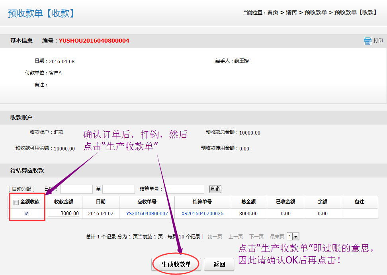Viewport: 387px width, 275px height.
Task: Click the 返回 button
Action: pyautogui.click(x=219, y=264)
